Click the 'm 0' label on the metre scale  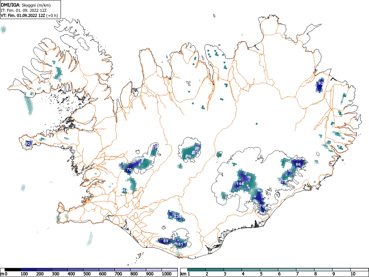point(4,274)
